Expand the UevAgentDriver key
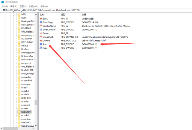Screen dimensions: 192x130 click(16, 21)
